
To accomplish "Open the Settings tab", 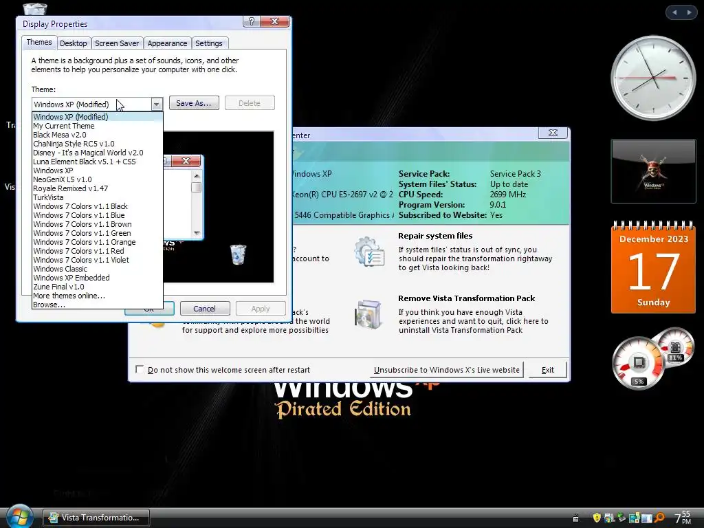I will [209, 43].
